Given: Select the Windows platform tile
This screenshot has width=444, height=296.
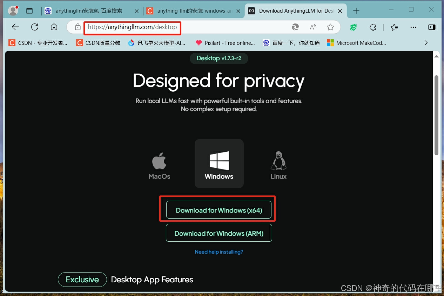Looking at the screenshot, I should [219, 164].
